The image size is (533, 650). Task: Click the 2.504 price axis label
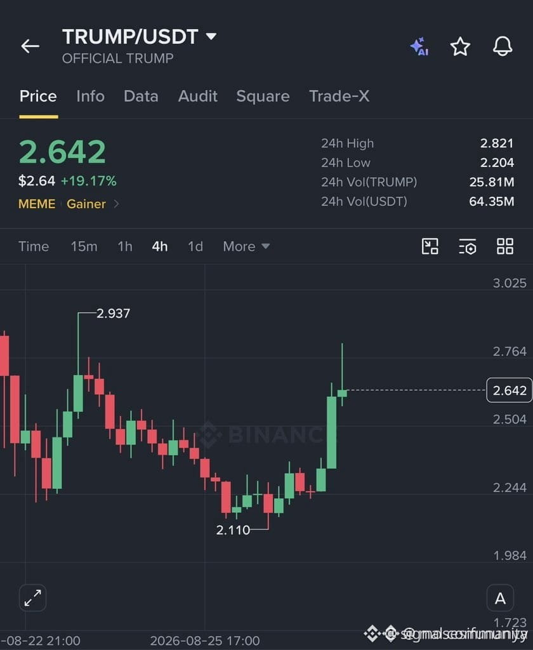coord(510,420)
